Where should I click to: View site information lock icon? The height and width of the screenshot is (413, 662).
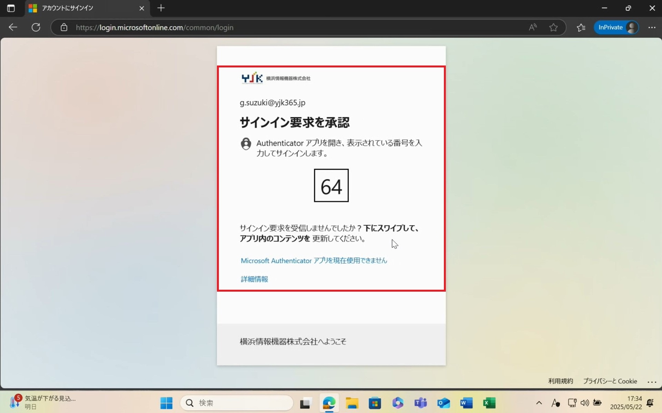click(64, 27)
